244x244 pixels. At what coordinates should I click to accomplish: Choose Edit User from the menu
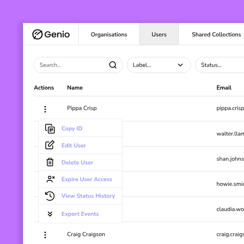[x=74, y=145]
